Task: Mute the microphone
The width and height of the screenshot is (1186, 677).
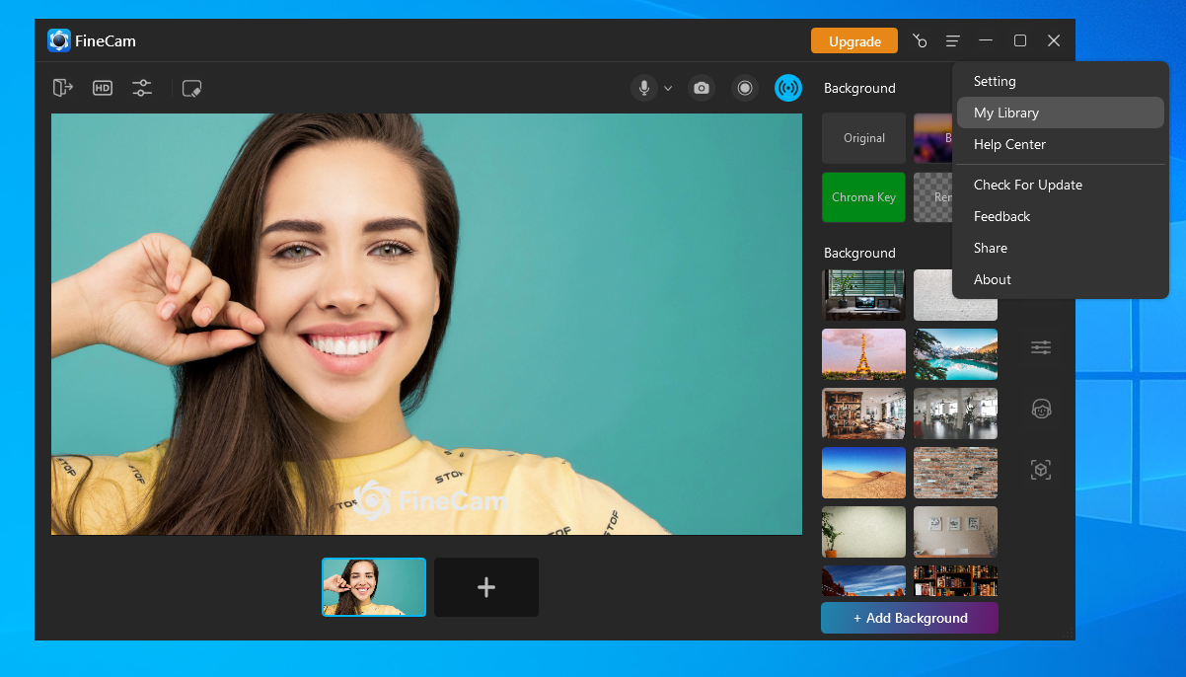Action: click(642, 88)
